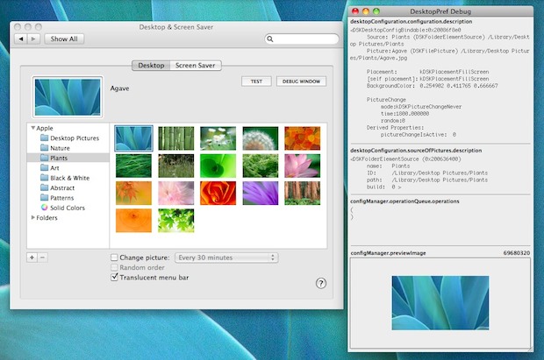This screenshot has height=360, width=544.
Task: Collapse the Apple group disclosure triangle
Action: pyautogui.click(x=33, y=128)
